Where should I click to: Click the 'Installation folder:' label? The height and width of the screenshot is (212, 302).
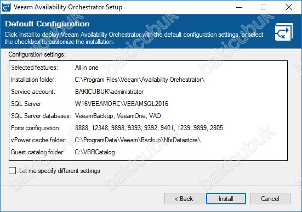coord(33,80)
